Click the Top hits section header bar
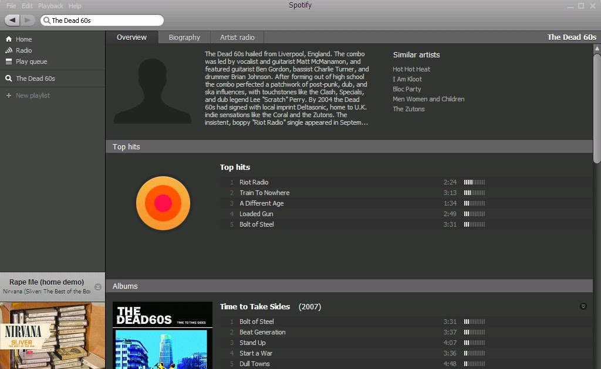This screenshot has width=601, height=369. pyautogui.click(x=349, y=146)
